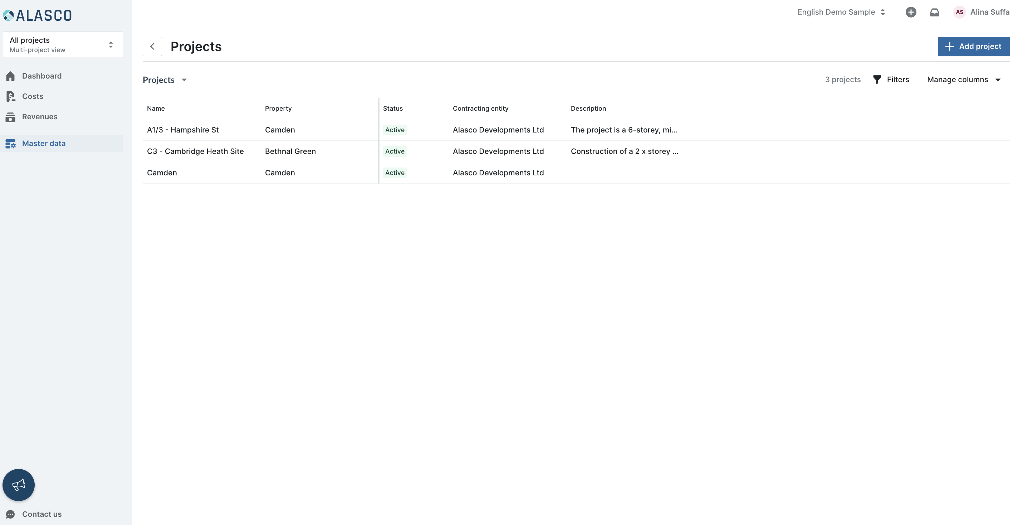This screenshot has height=525, width=1013.
Task: Click the Contact us chat icon
Action: pos(11,514)
